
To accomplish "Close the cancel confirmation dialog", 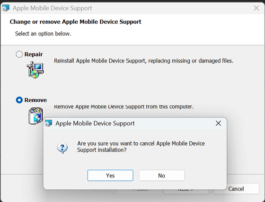I will pos(218,123).
